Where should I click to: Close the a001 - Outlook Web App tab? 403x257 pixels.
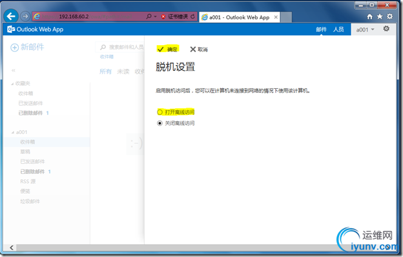pos(276,17)
